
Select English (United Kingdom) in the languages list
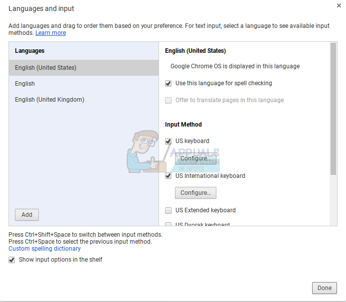tap(49, 100)
